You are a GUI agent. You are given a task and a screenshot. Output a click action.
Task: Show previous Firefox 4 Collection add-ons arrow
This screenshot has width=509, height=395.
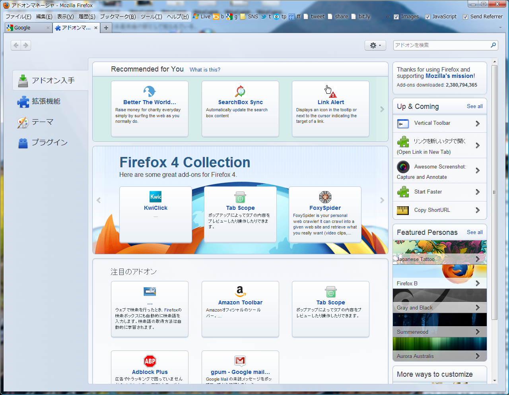pos(99,200)
